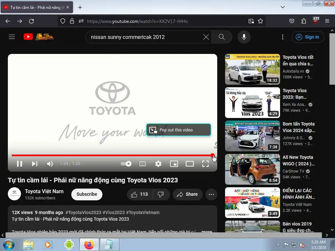Expand description with ...more
The image size is (335, 251).
[x=207, y=231]
